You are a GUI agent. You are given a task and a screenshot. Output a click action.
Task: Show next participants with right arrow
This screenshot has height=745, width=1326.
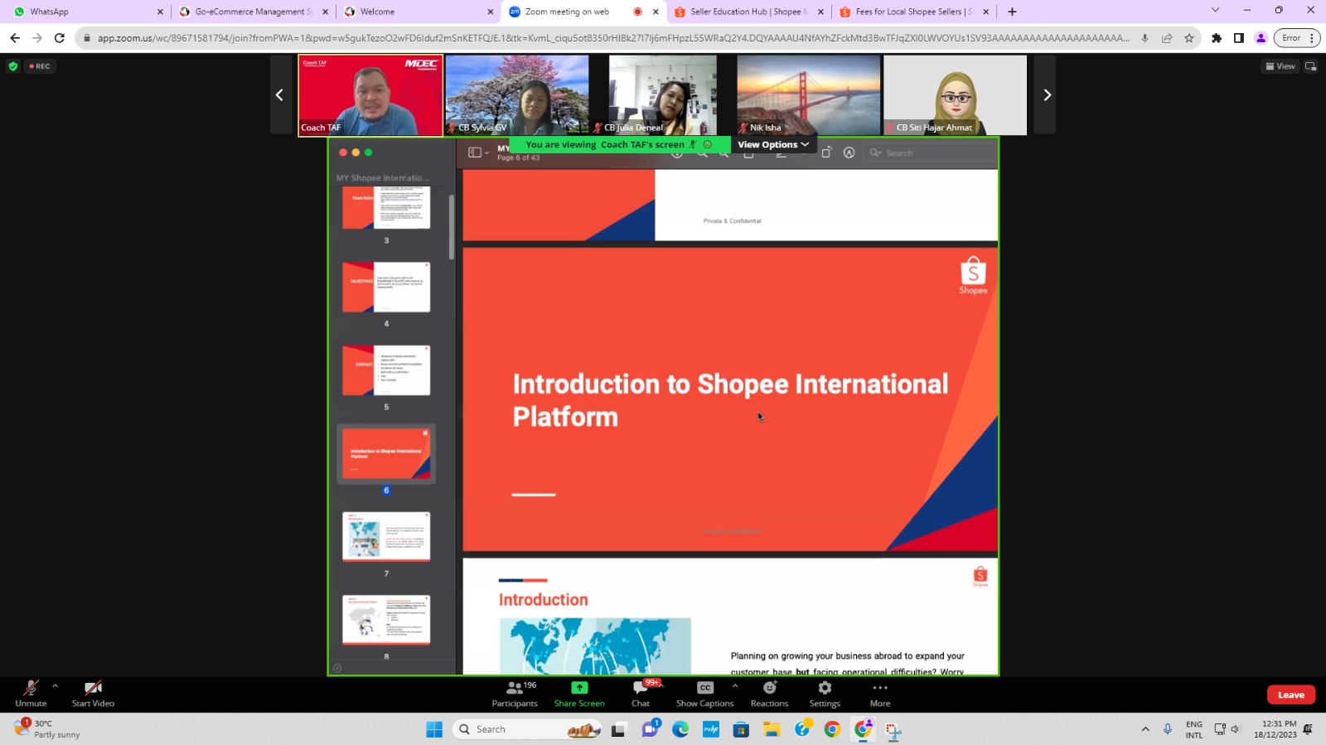tap(1047, 95)
